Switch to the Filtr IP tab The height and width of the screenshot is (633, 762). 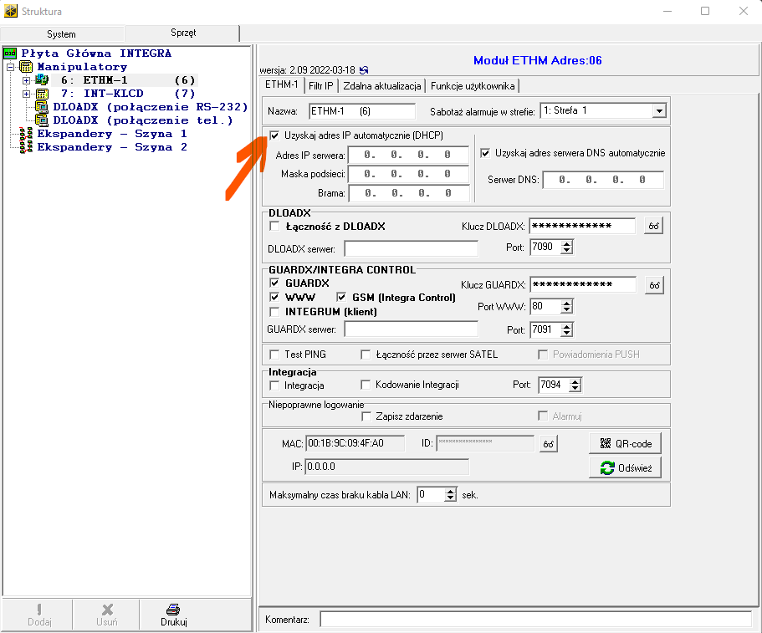(320, 85)
